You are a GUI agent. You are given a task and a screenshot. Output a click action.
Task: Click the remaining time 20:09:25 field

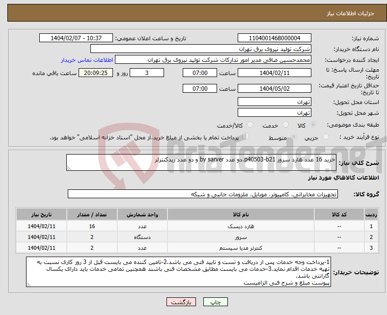pyautogui.click(x=96, y=73)
